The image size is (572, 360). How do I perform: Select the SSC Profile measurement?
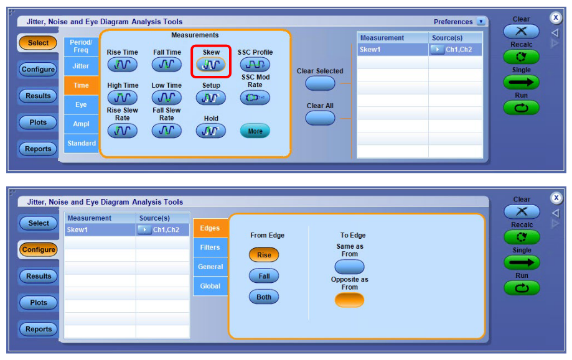pos(255,64)
